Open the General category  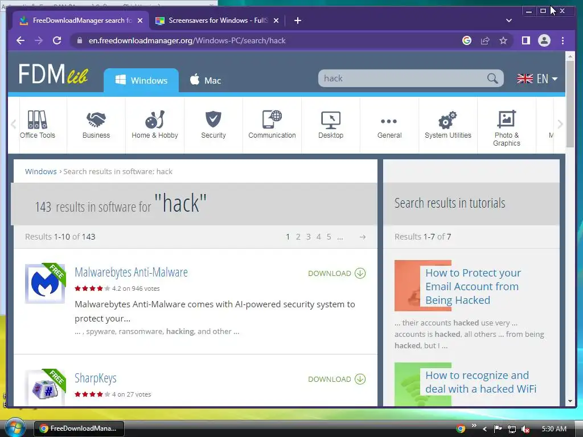pyautogui.click(x=389, y=127)
